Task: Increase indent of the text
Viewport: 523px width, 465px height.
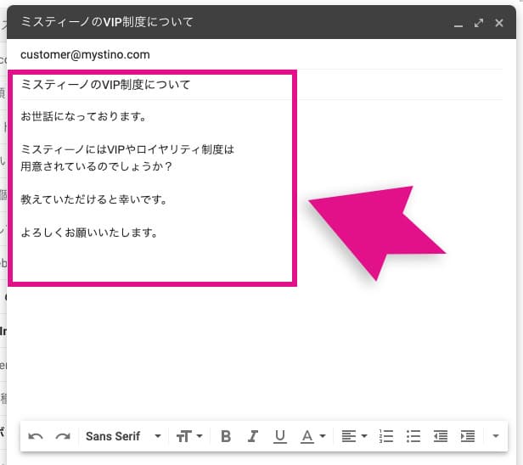Action: pyautogui.click(x=468, y=436)
